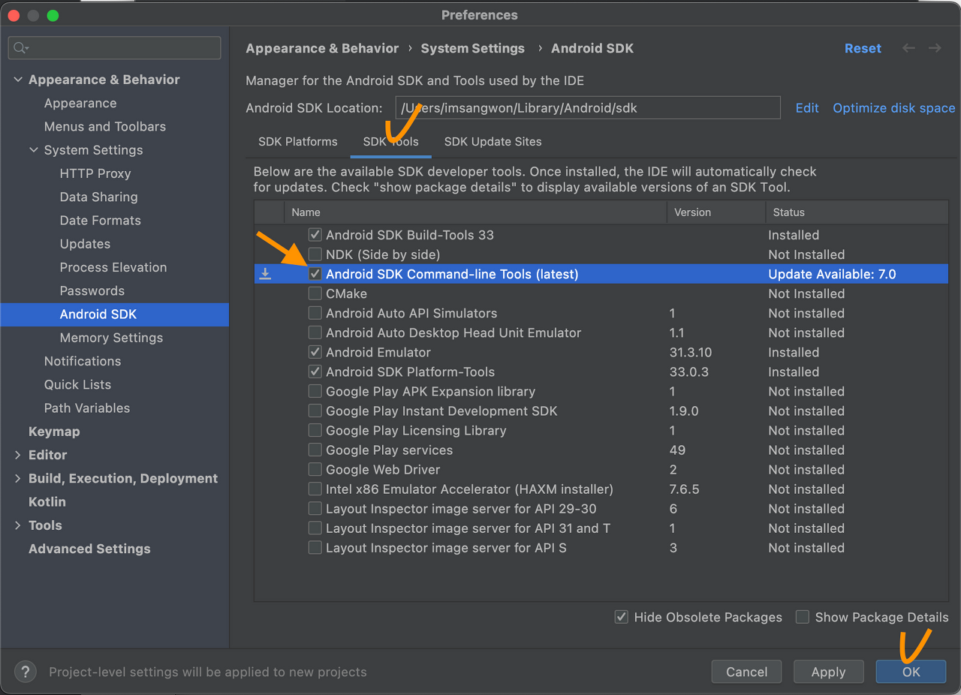Uncheck Android SDK Build-Tools 33
961x695 pixels.
pyautogui.click(x=315, y=235)
